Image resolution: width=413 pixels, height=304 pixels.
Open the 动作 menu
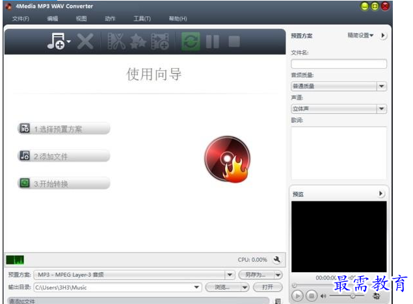[110, 19]
